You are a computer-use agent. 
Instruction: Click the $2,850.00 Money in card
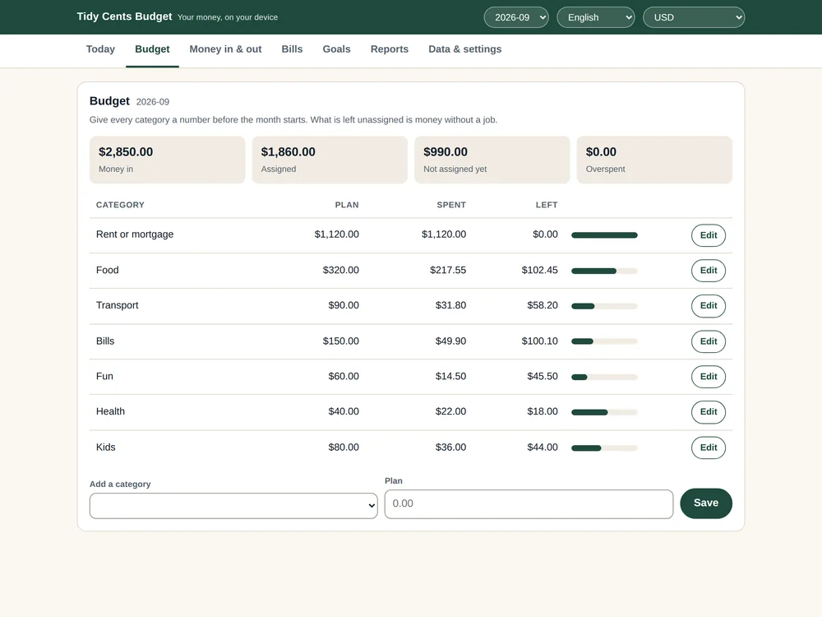point(167,160)
